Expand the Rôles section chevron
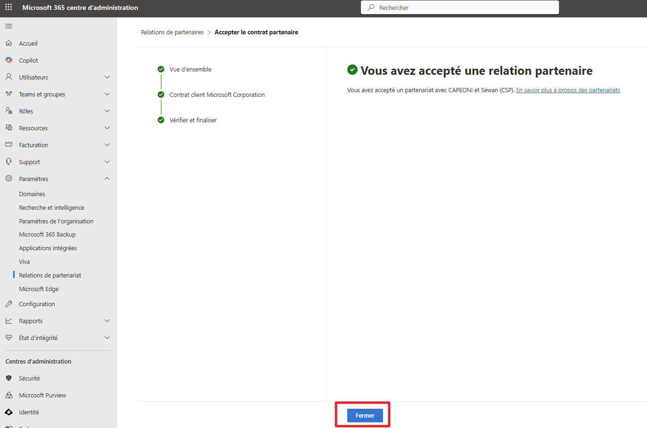Viewport: 647px width, 428px height. click(107, 111)
